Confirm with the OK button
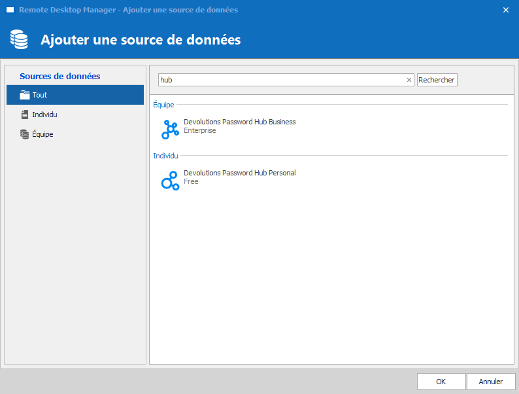Image resolution: width=519 pixels, height=394 pixels. (441, 382)
